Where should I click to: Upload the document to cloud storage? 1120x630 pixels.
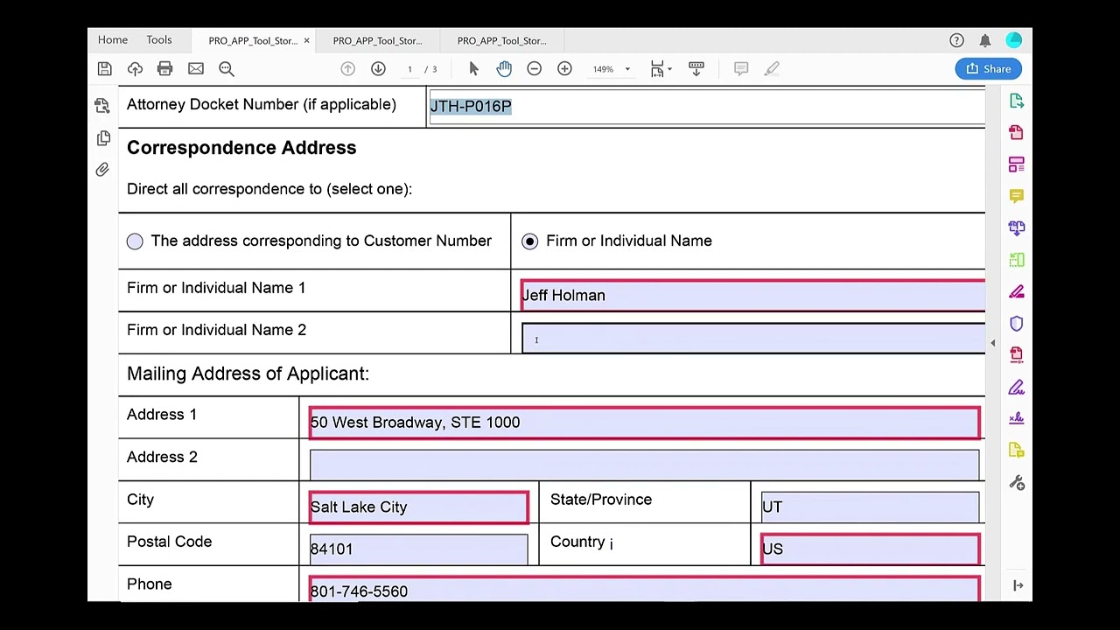tap(135, 69)
